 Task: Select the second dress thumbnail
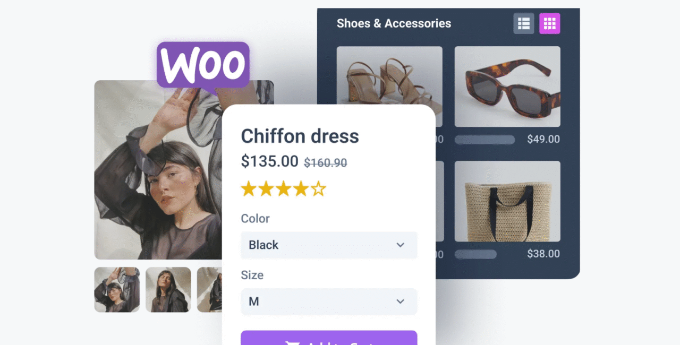click(168, 289)
